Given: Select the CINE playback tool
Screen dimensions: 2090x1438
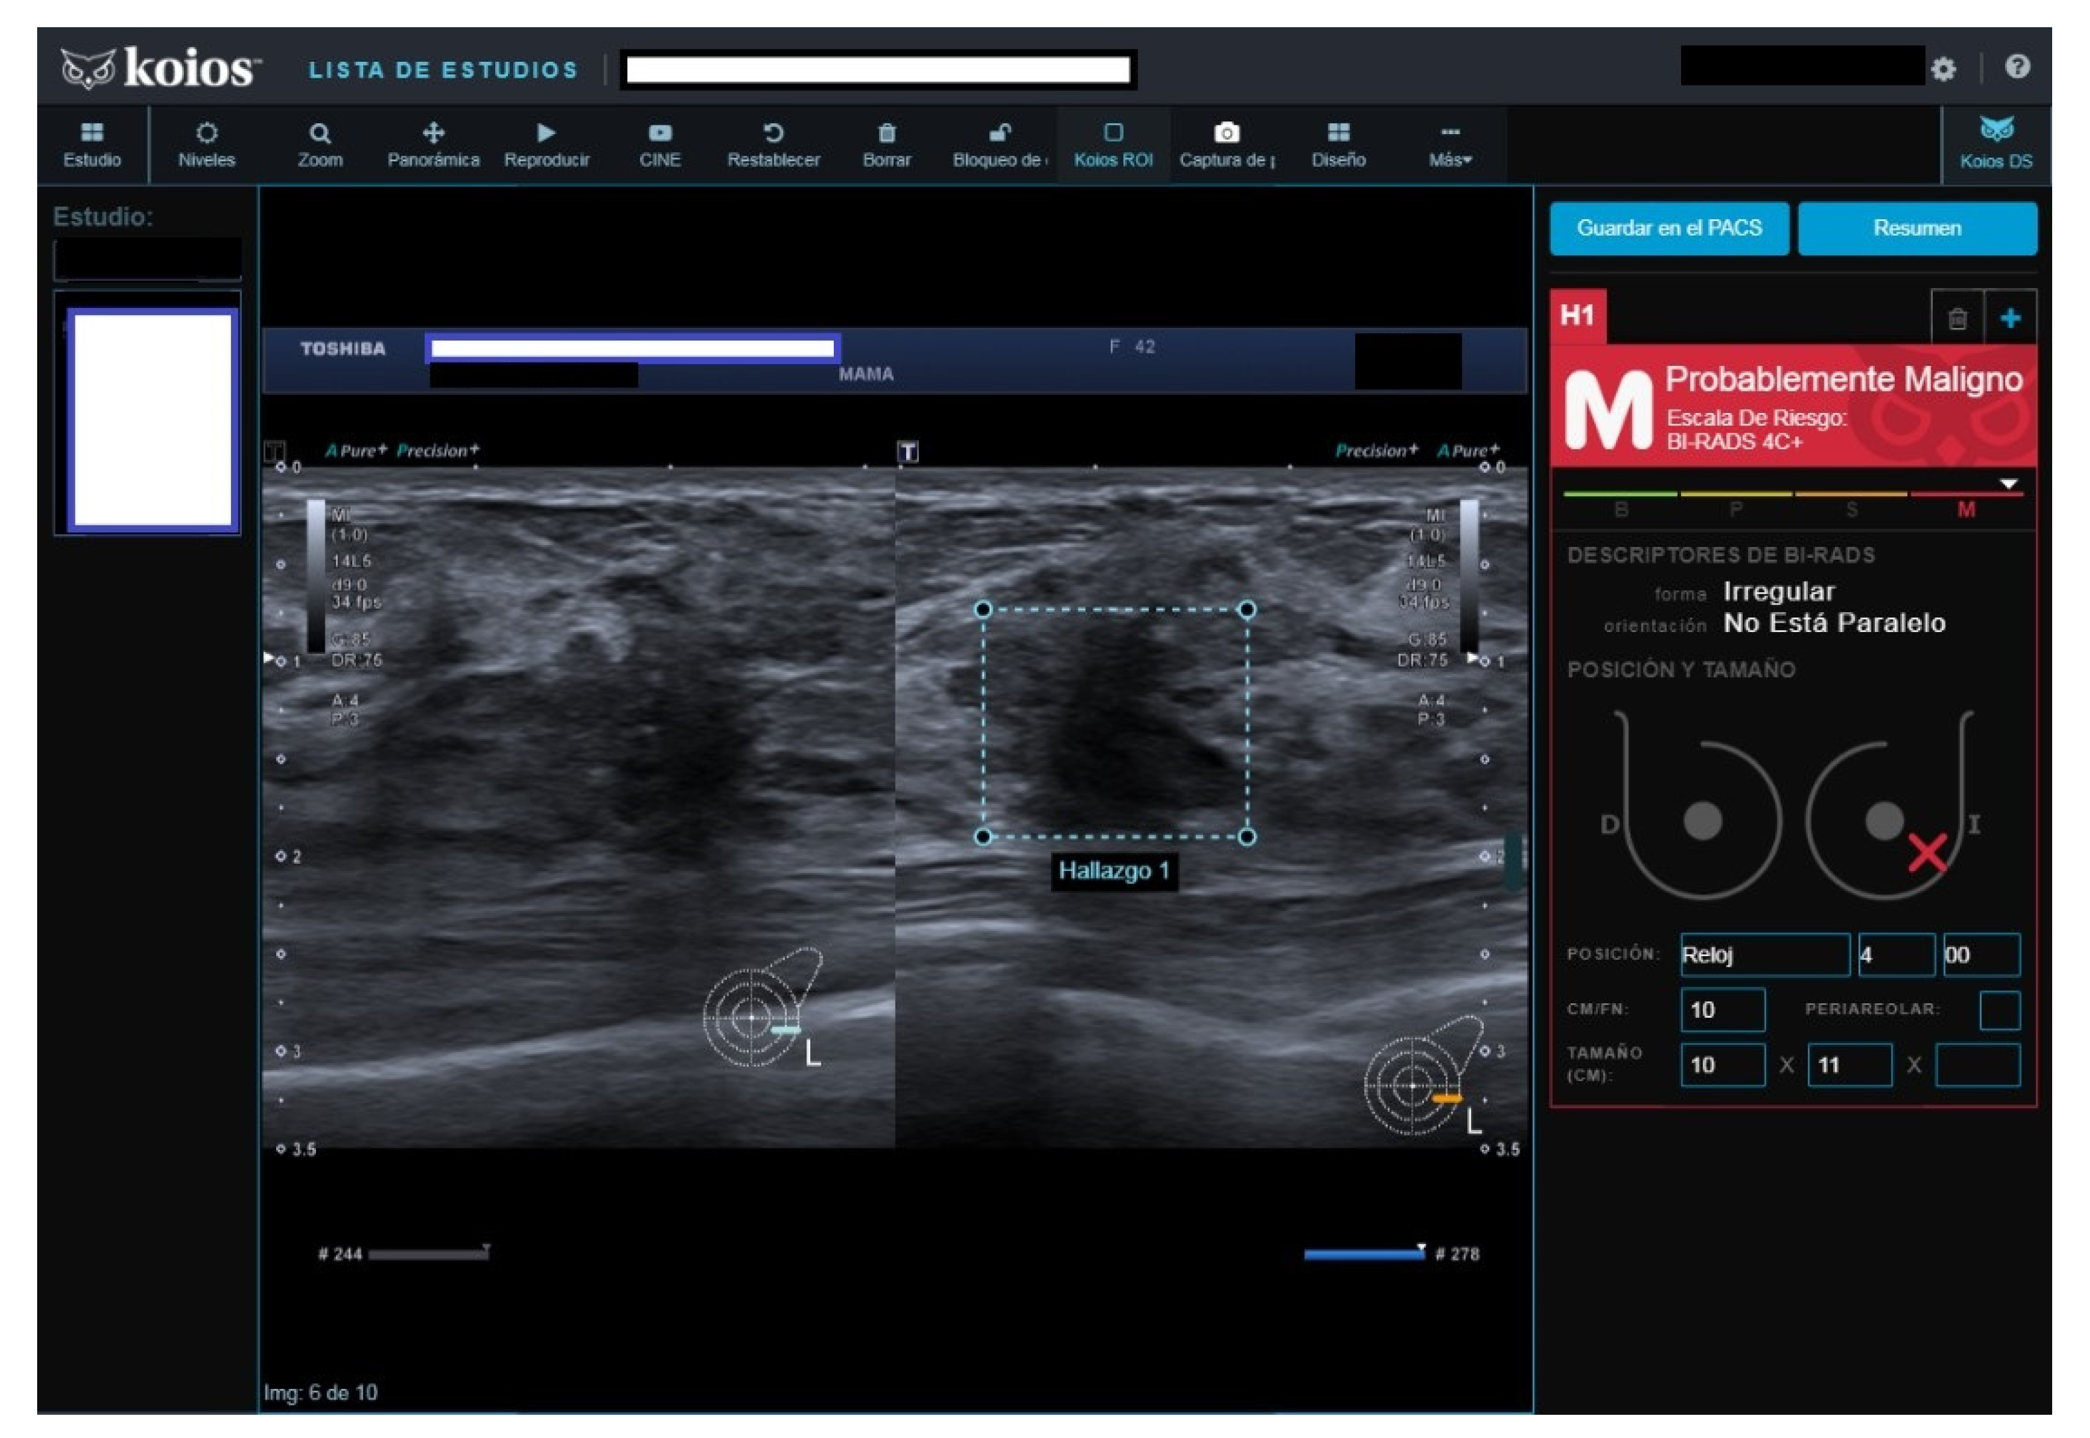Looking at the screenshot, I should click(x=661, y=144).
